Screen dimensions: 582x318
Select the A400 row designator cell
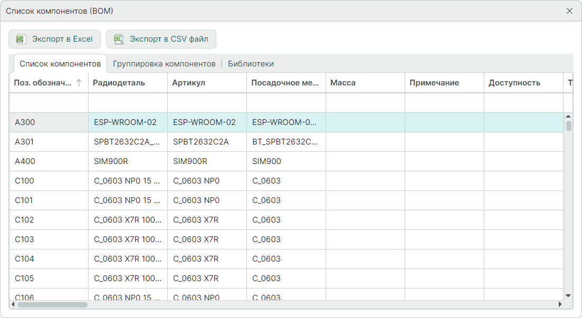click(49, 161)
